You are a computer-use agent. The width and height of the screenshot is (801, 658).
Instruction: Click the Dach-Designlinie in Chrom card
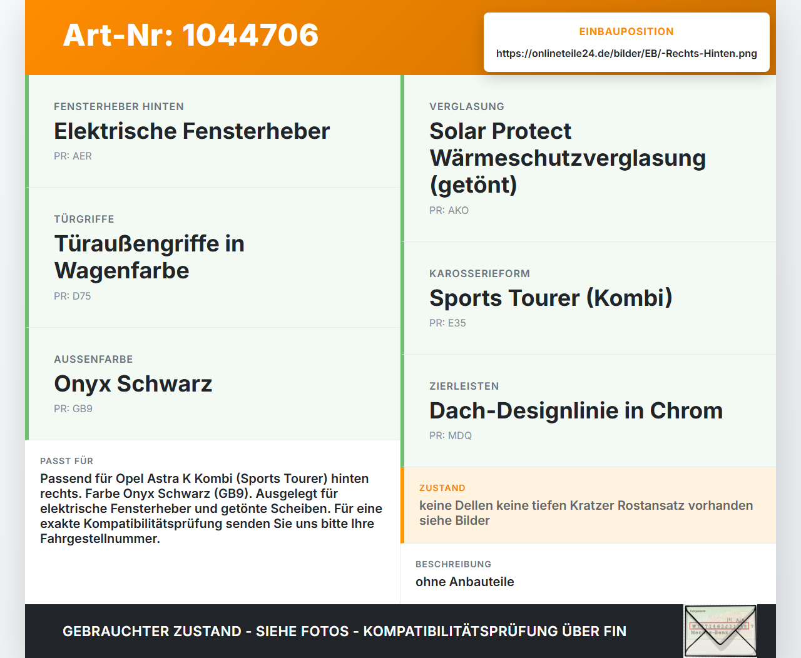[x=588, y=411]
